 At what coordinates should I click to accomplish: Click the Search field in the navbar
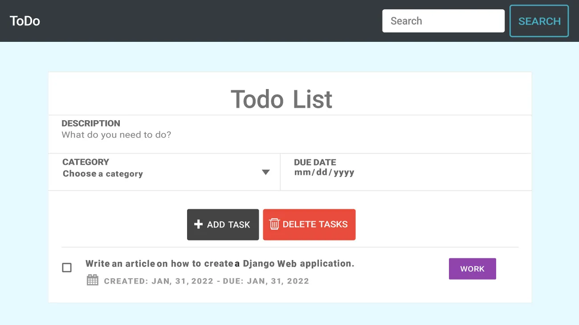pyautogui.click(x=443, y=20)
